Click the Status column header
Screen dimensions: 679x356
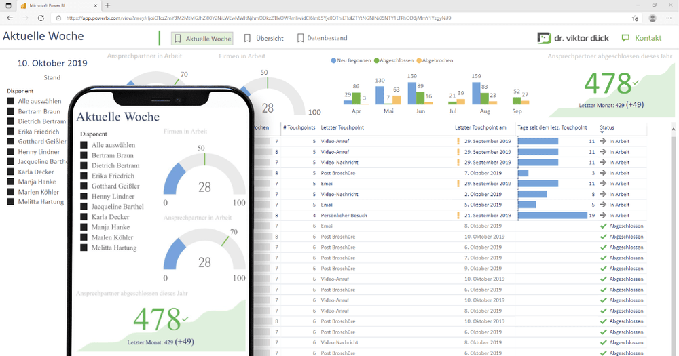607,127
